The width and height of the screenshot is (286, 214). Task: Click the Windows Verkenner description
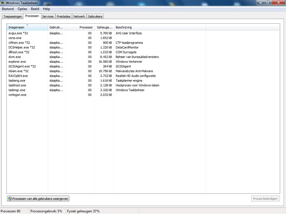click(129, 61)
